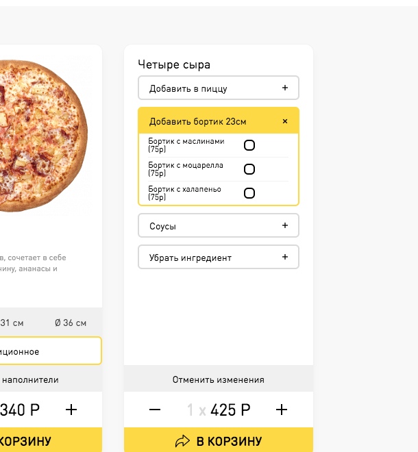This screenshot has height=452, width=418.
Task: Enable Бортик с моцарелла checkbox
Action: (249, 169)
